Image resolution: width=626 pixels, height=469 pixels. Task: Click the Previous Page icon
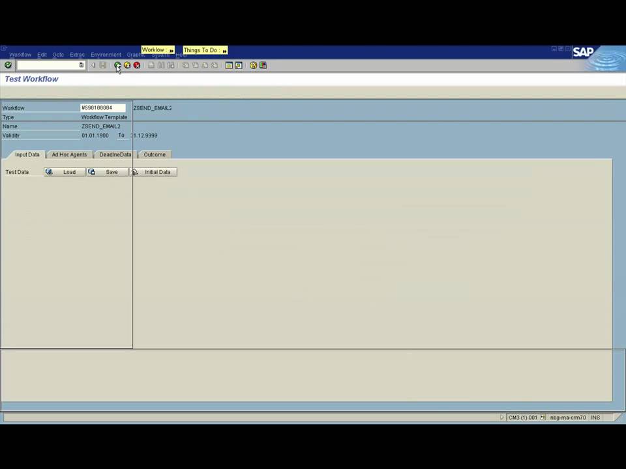pyautogui.click(x=195, y=65)
